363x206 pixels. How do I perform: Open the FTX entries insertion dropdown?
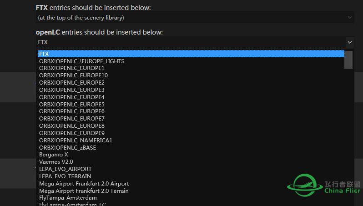(195, 18)
